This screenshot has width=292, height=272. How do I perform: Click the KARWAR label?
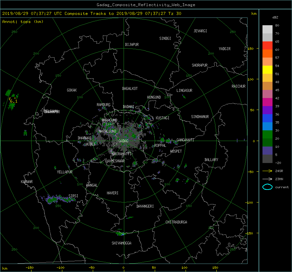tap(27, 182)
